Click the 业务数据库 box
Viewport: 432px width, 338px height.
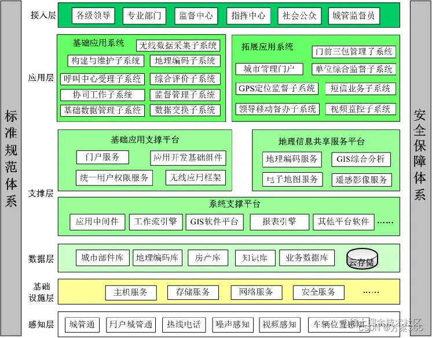[x=307, y=258]
